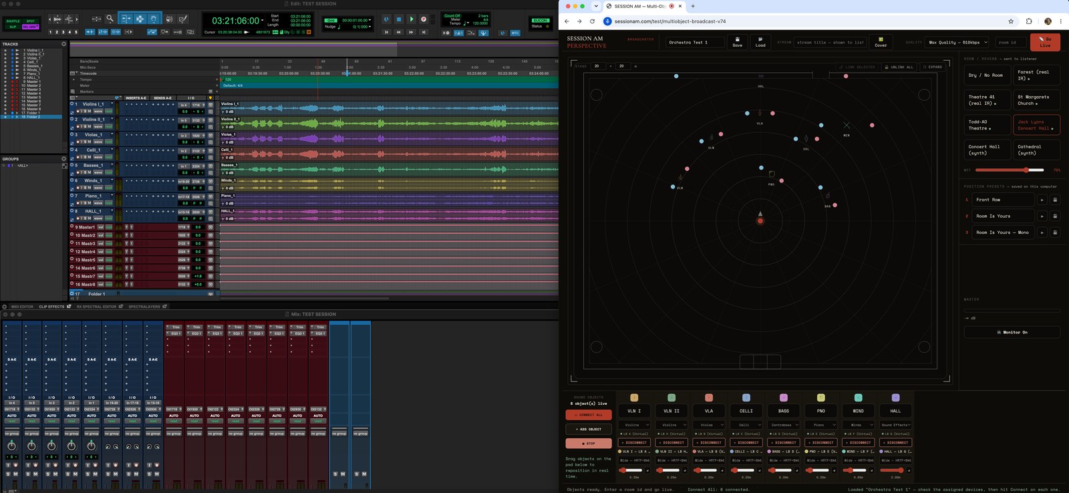Click the Stop button in Sound Objects panel
The height and width of the screenshot is (493, 1069).
pyautogui.click(x=589, y=444)
